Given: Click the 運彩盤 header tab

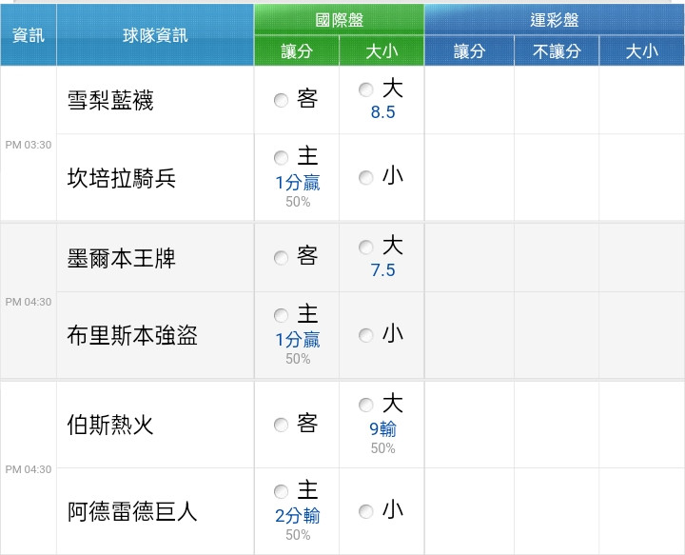Looking at the screenshot, I should (x=555, y=20).
